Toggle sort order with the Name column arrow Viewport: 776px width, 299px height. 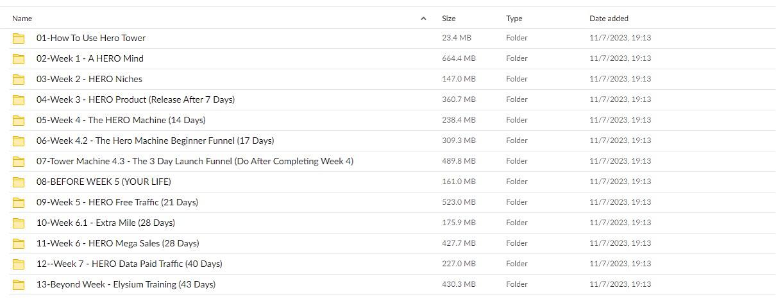[x=423, y=19]
